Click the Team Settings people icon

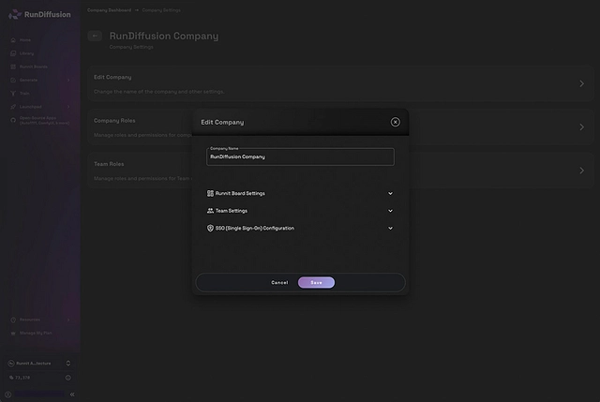tap(210, 211)
